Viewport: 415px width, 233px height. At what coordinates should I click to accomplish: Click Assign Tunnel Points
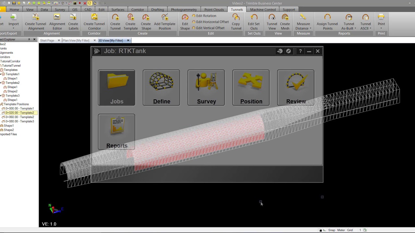click(327, 22)
